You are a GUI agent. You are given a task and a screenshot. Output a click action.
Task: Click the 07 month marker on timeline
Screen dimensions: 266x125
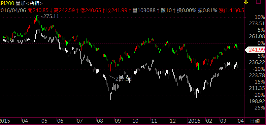click(x=79, y=121)
